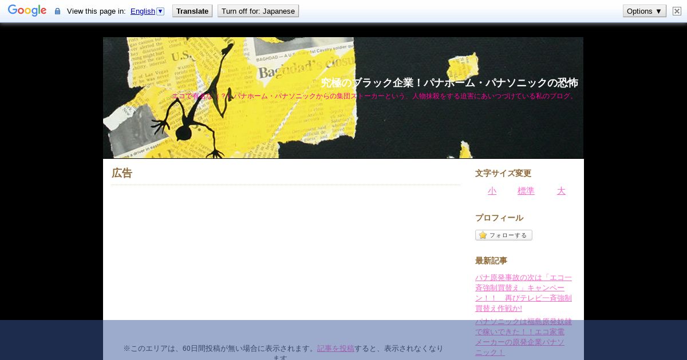
Task: Set font size to 標準 (standard)
Action: [x=526, y=191]
